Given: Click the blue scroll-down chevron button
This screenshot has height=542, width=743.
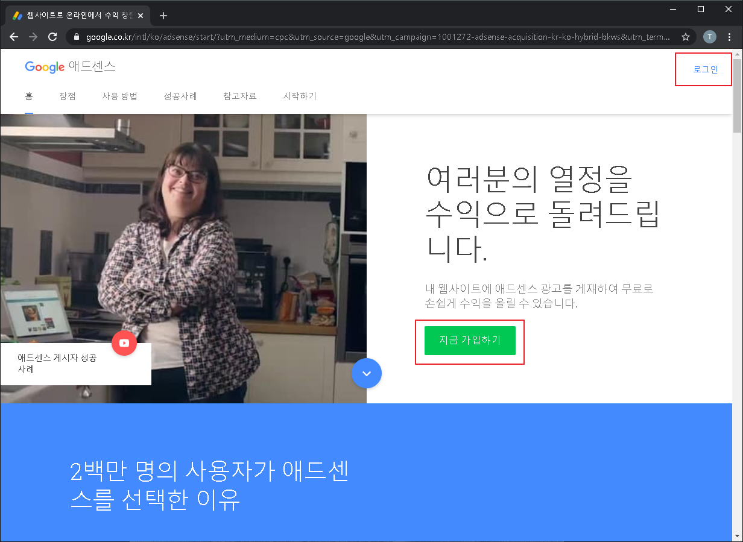Looking at the screenshot, I should (367, 373).
